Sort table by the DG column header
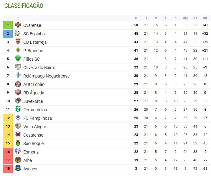Screen dimensions: 211x176 point(205,18)
